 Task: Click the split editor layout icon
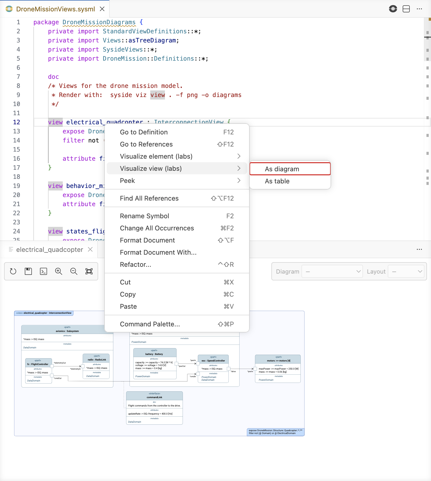(x=406, y=9)
